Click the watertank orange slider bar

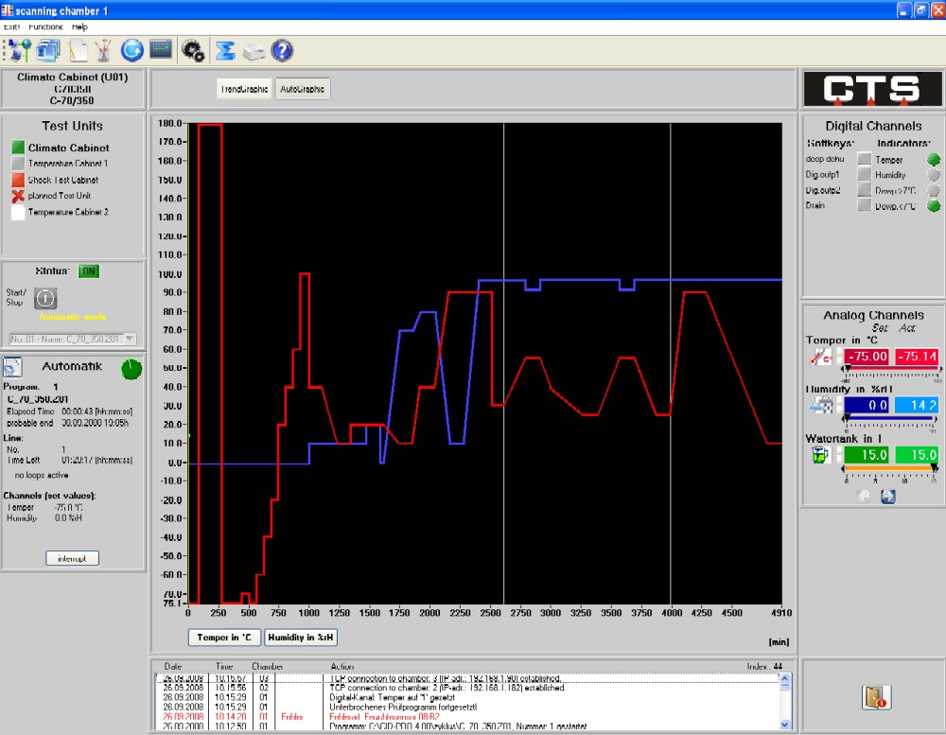click(x=889, y=467)
